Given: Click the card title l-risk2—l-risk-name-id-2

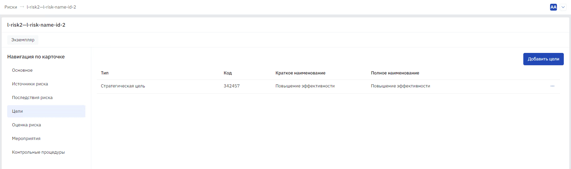Looking at the screenshot, I should [x=36, y=25].
